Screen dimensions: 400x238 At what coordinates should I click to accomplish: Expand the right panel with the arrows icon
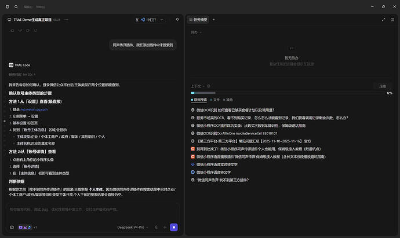[x=383, y=20]
